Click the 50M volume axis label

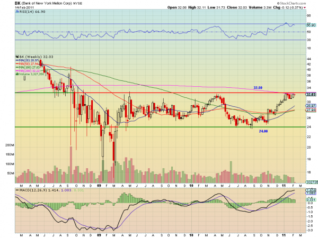[11, 173]
